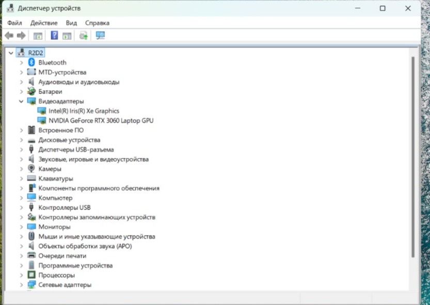Image resolution: width=430 pixels, height=305 pixels.
Task: Click the chip icon beside Встроенное ПО
Action: pos(31,130)
